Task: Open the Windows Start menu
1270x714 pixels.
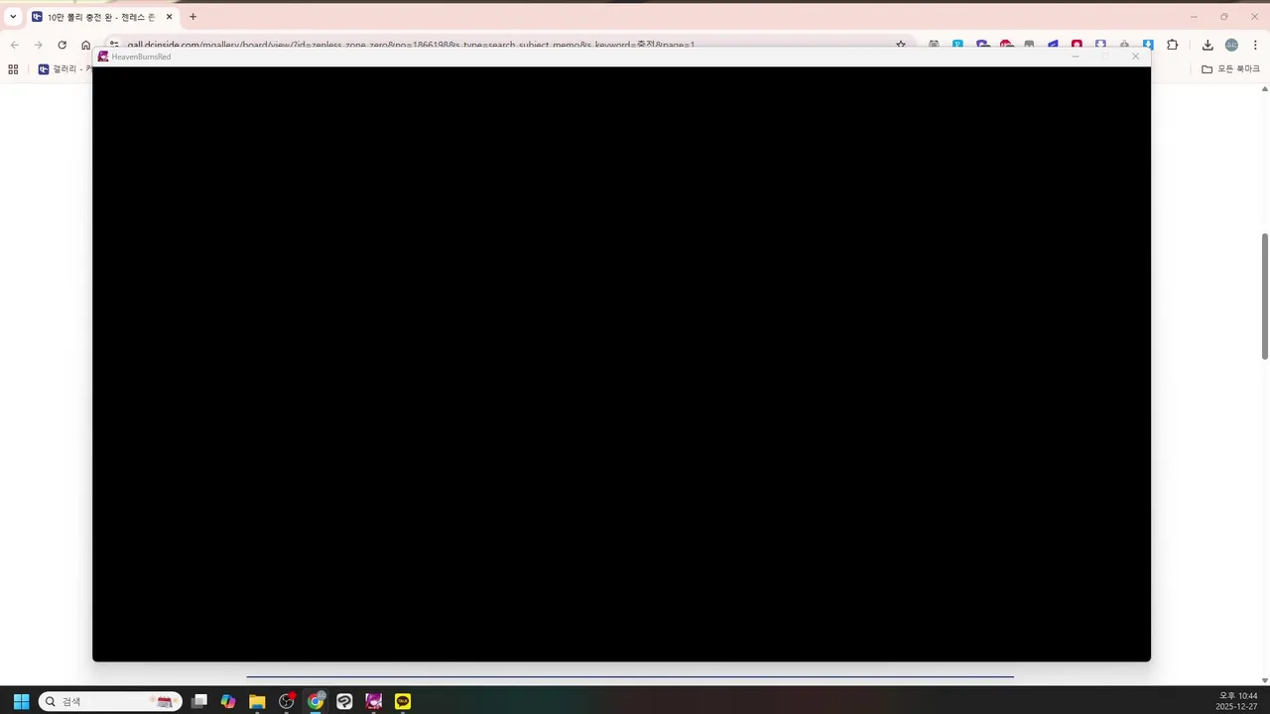Action: click(x=21, y=701)
